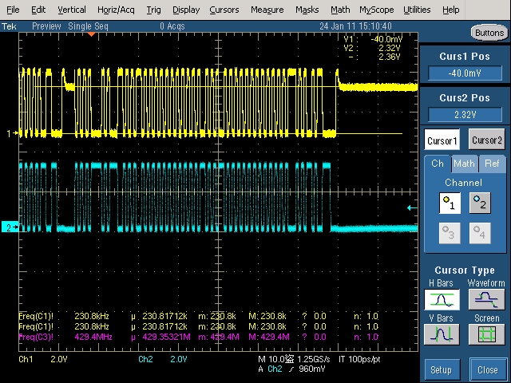
Task: Click the Curs2 Pos value field
Action: (465, 115)
